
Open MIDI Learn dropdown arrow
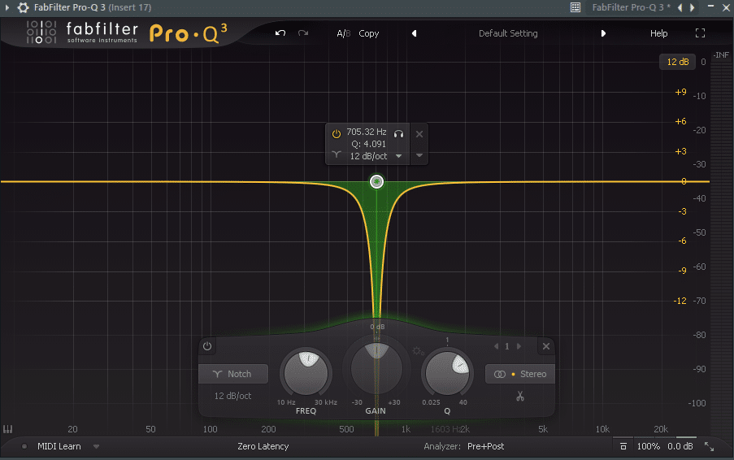pos(96,446)
